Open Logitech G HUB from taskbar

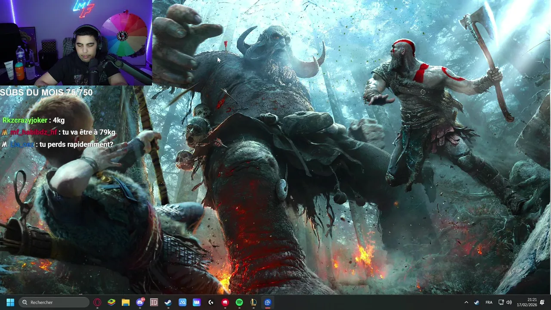click(211, 302)
